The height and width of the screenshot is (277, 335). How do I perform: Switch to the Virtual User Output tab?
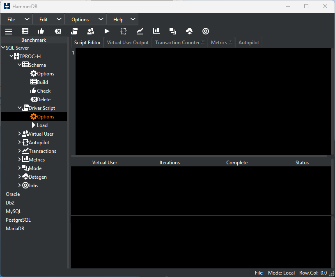tap(128, 43)
